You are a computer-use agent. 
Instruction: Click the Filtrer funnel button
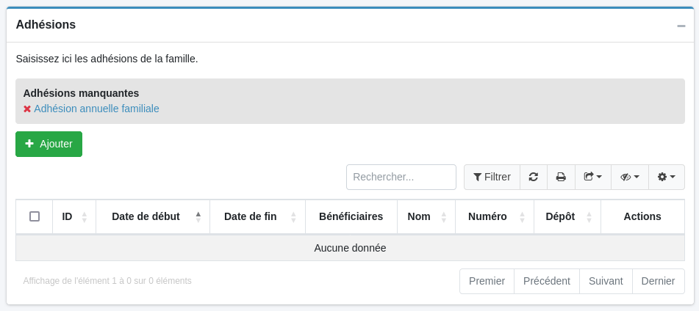[x=492, y=177]
